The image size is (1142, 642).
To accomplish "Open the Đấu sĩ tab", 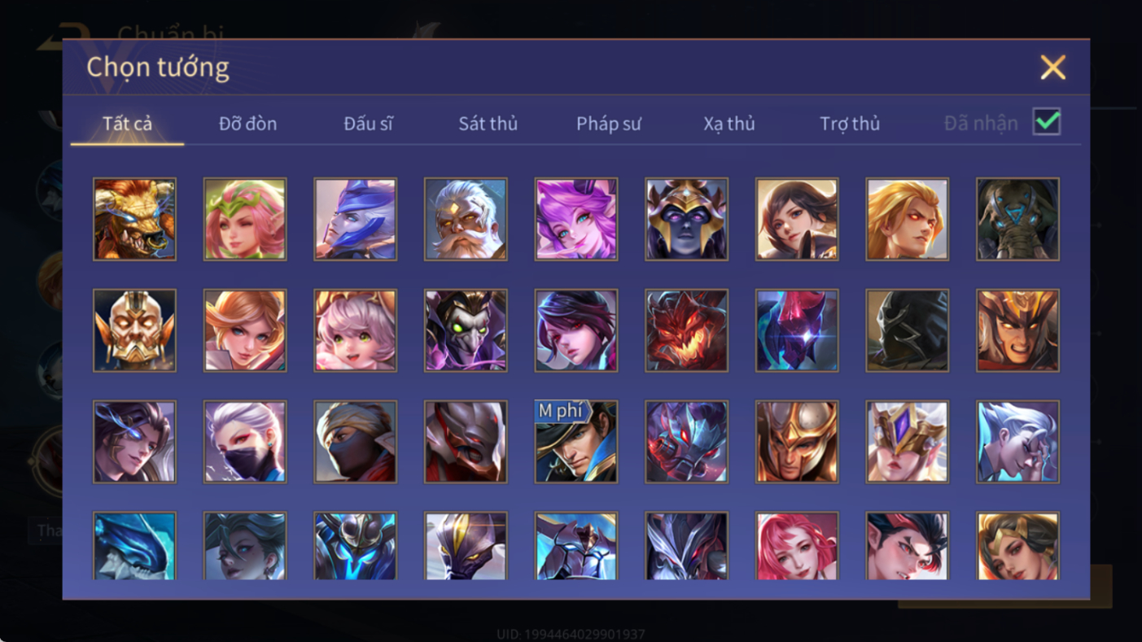I will [368, 124].
